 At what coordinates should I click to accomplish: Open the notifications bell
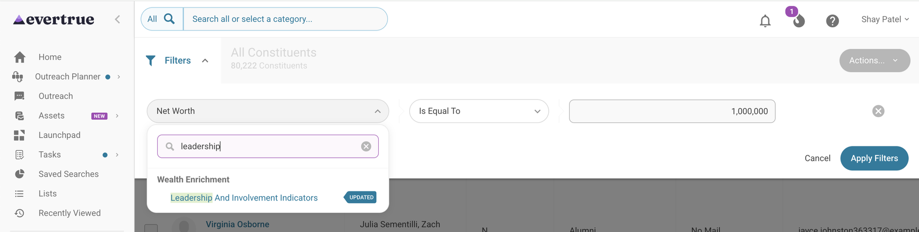pyautogui.click(x=765, y=21)
